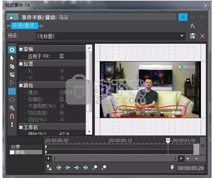The image size is (213, 180).
Task: Click the remove selected plug-in fx icon
Action: (x=202, y=26)
